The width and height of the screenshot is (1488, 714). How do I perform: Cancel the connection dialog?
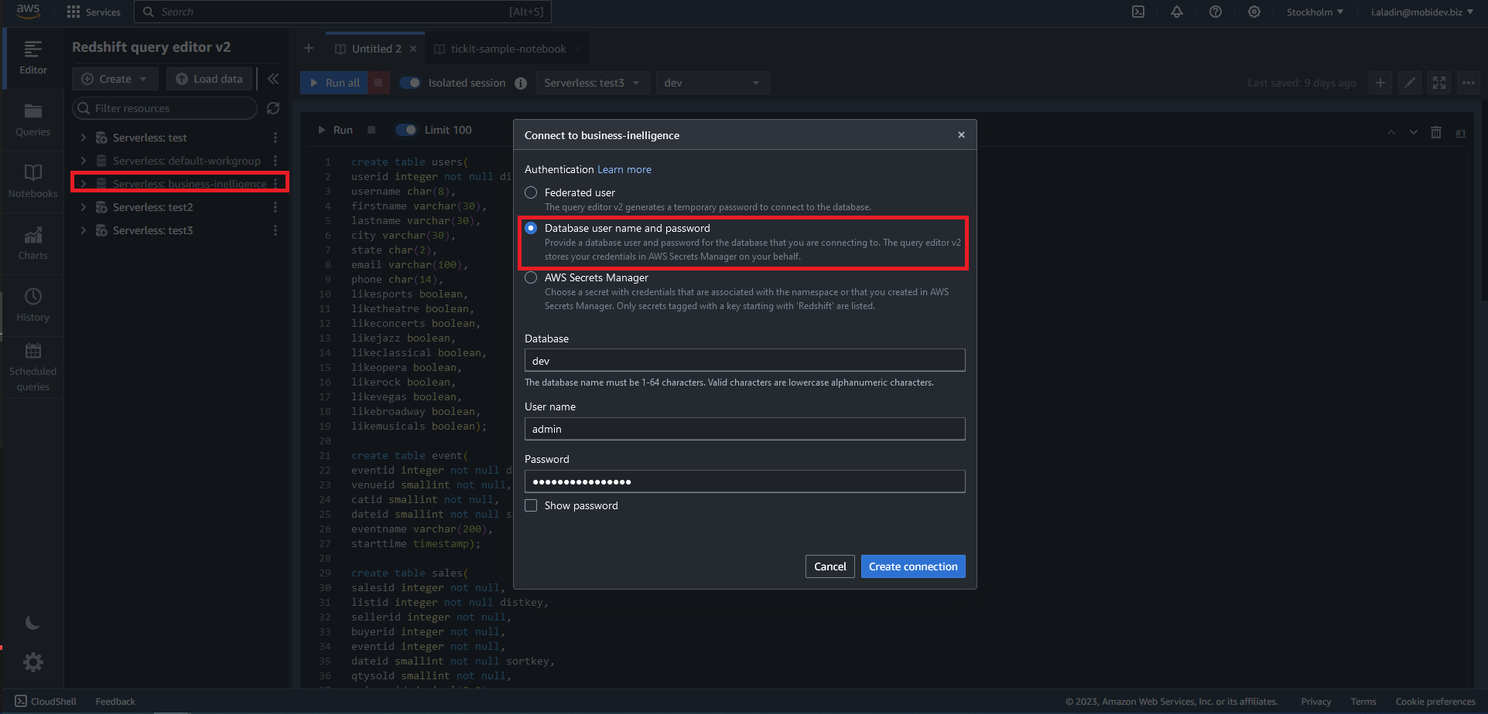(830, 566)
